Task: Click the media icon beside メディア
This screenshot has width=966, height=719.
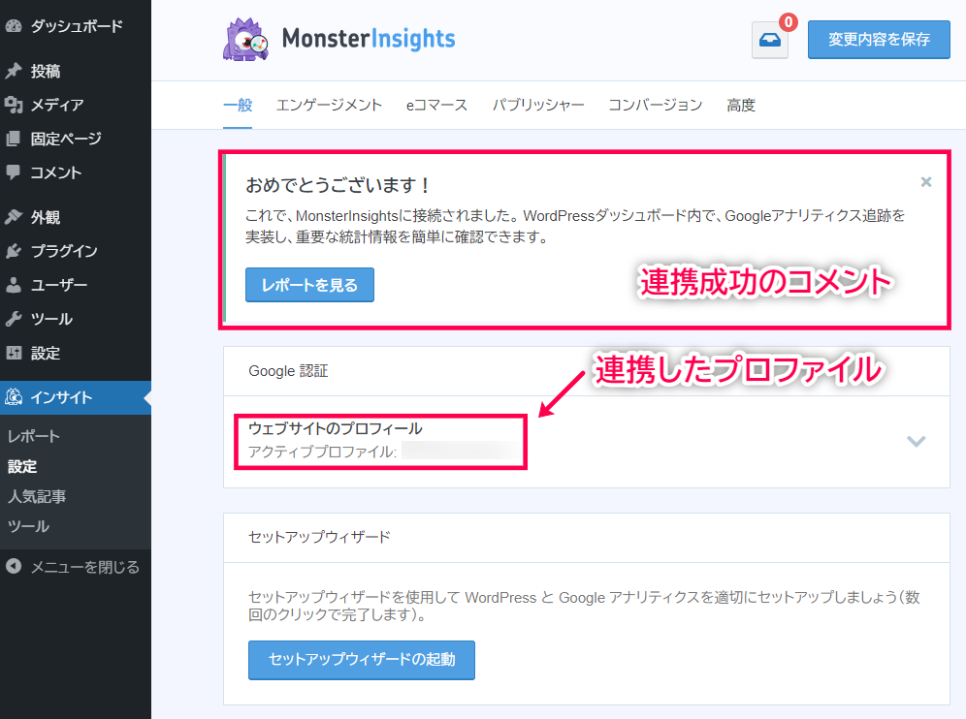Action: [14, 105]
